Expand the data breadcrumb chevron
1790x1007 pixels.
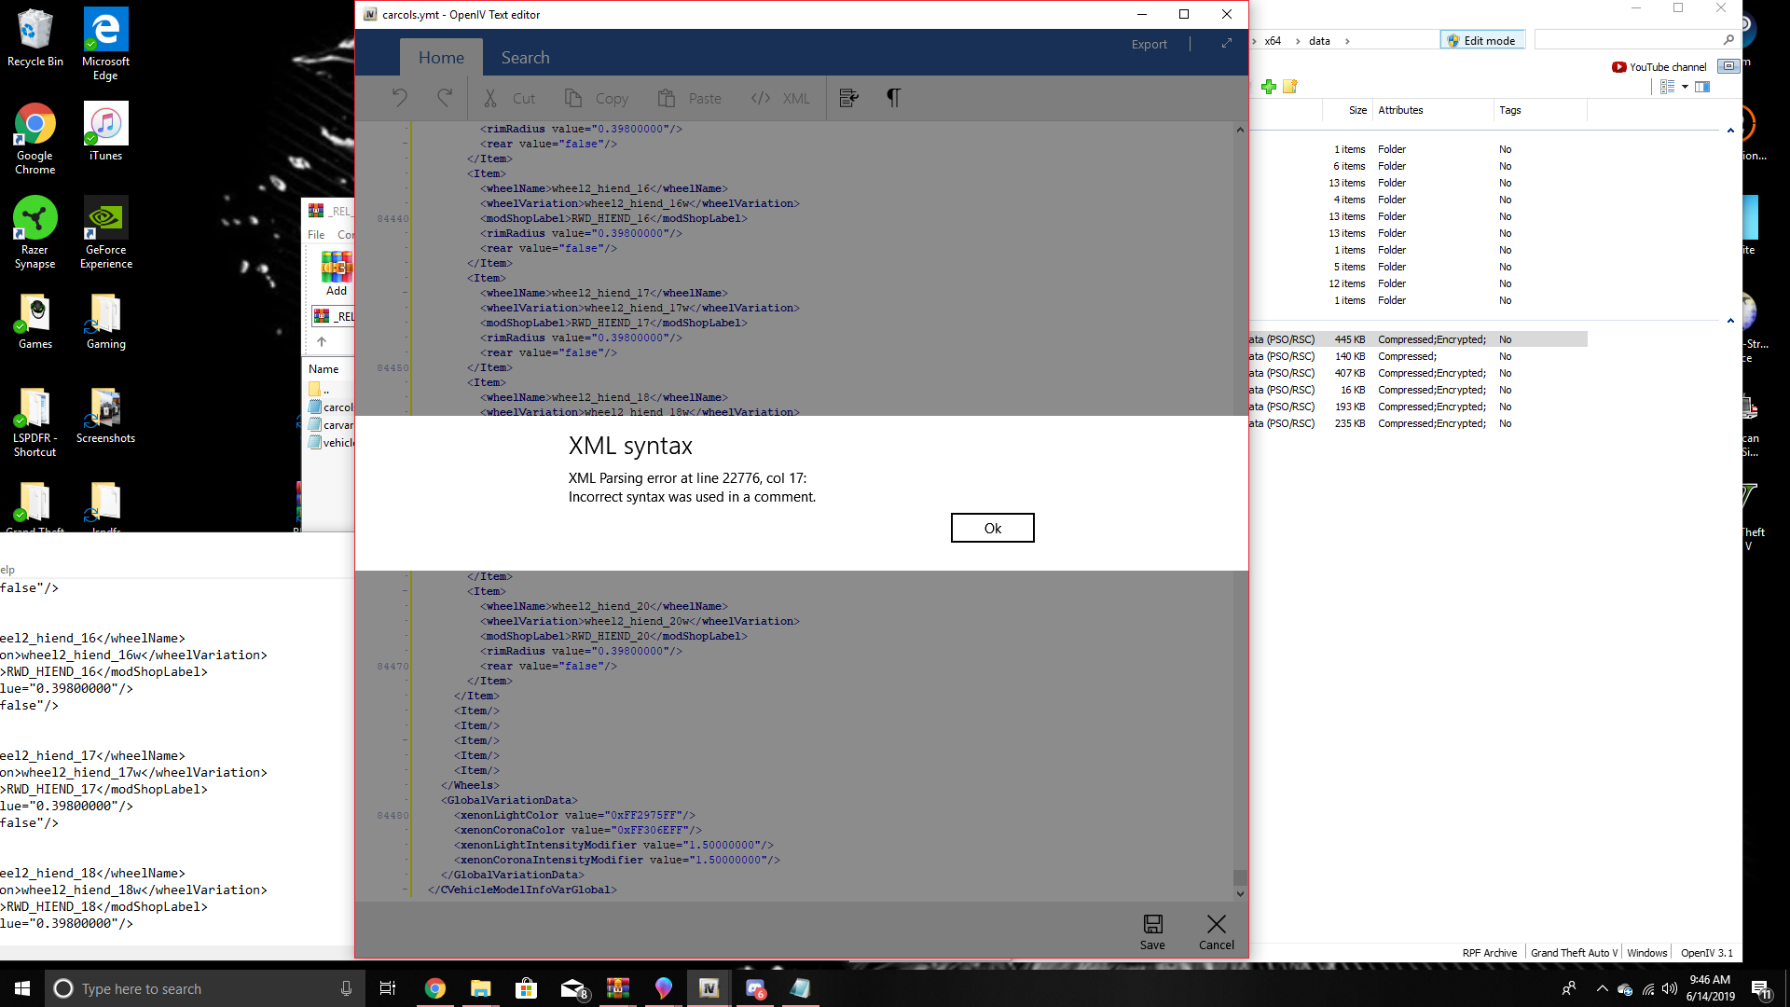pyautogui.click(x=1347, y=41)
